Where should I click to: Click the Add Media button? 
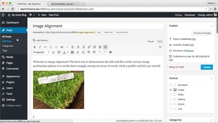40,40
